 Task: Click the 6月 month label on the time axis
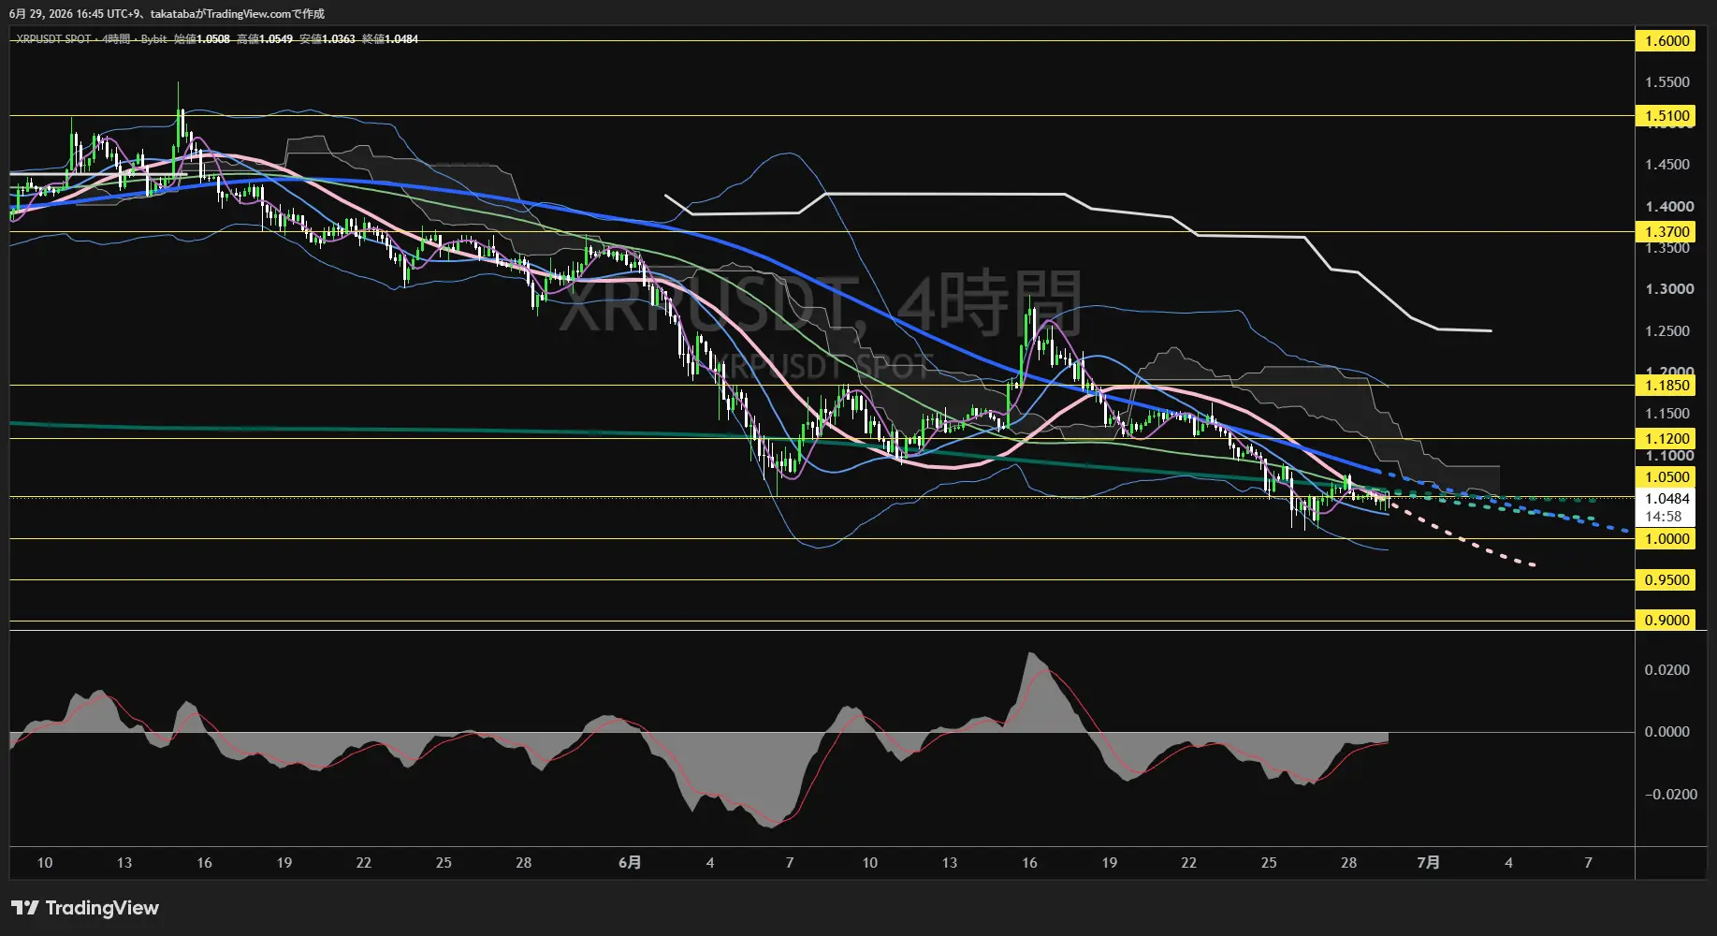(630, 863)
